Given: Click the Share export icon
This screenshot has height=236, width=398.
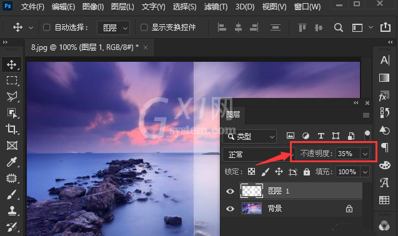Looking at the screenshot, I should [385, 27].
